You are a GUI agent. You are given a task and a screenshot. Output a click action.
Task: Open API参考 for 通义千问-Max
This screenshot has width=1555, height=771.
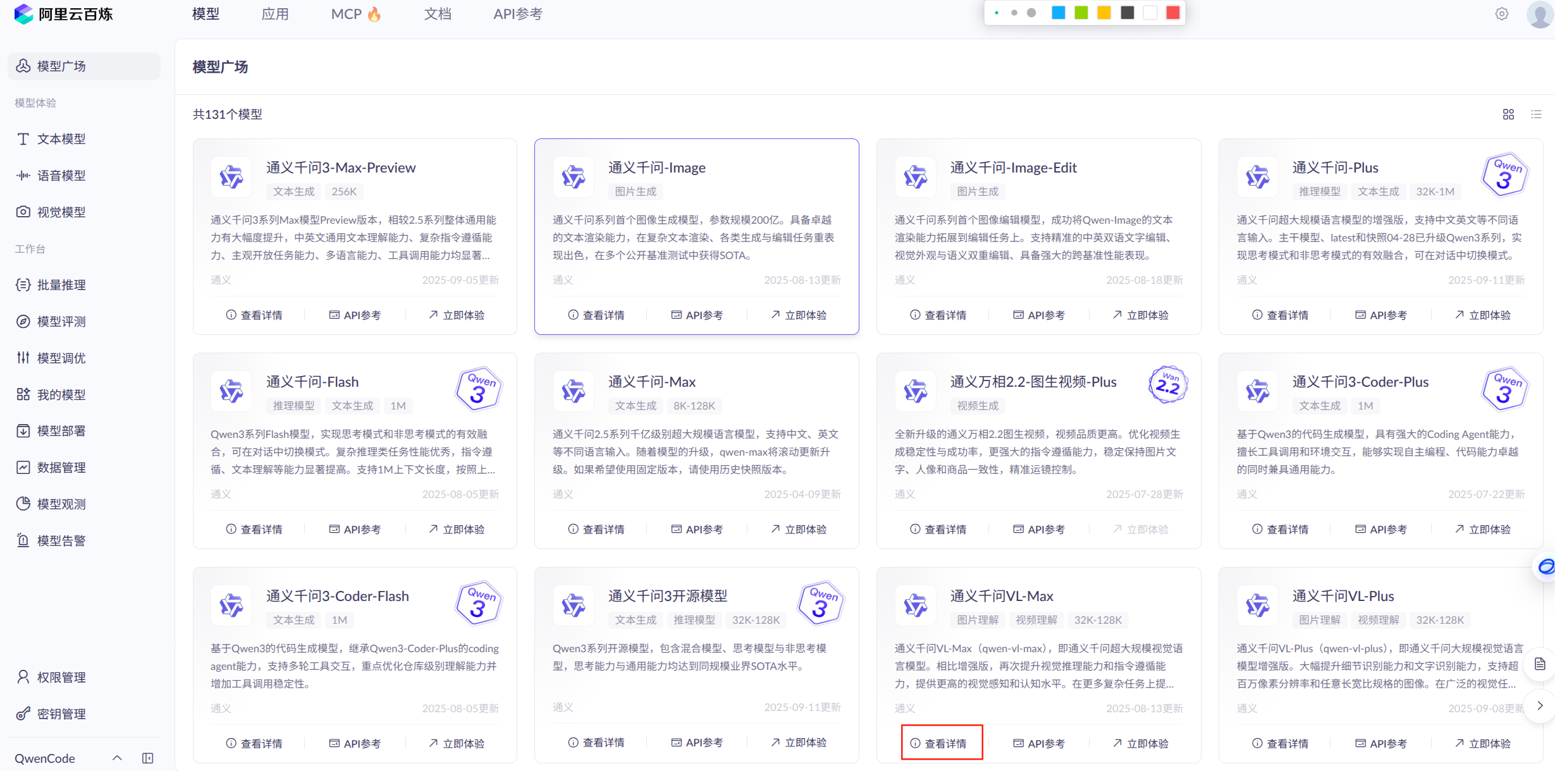[697, 529]
